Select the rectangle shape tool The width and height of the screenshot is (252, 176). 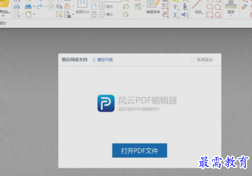point(209,14)
